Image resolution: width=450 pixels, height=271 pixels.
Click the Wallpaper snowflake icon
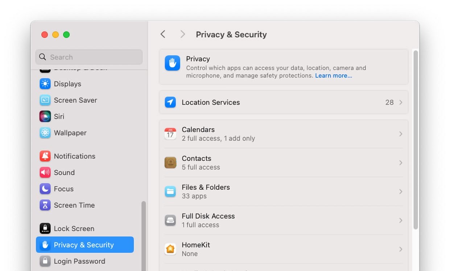45,133
